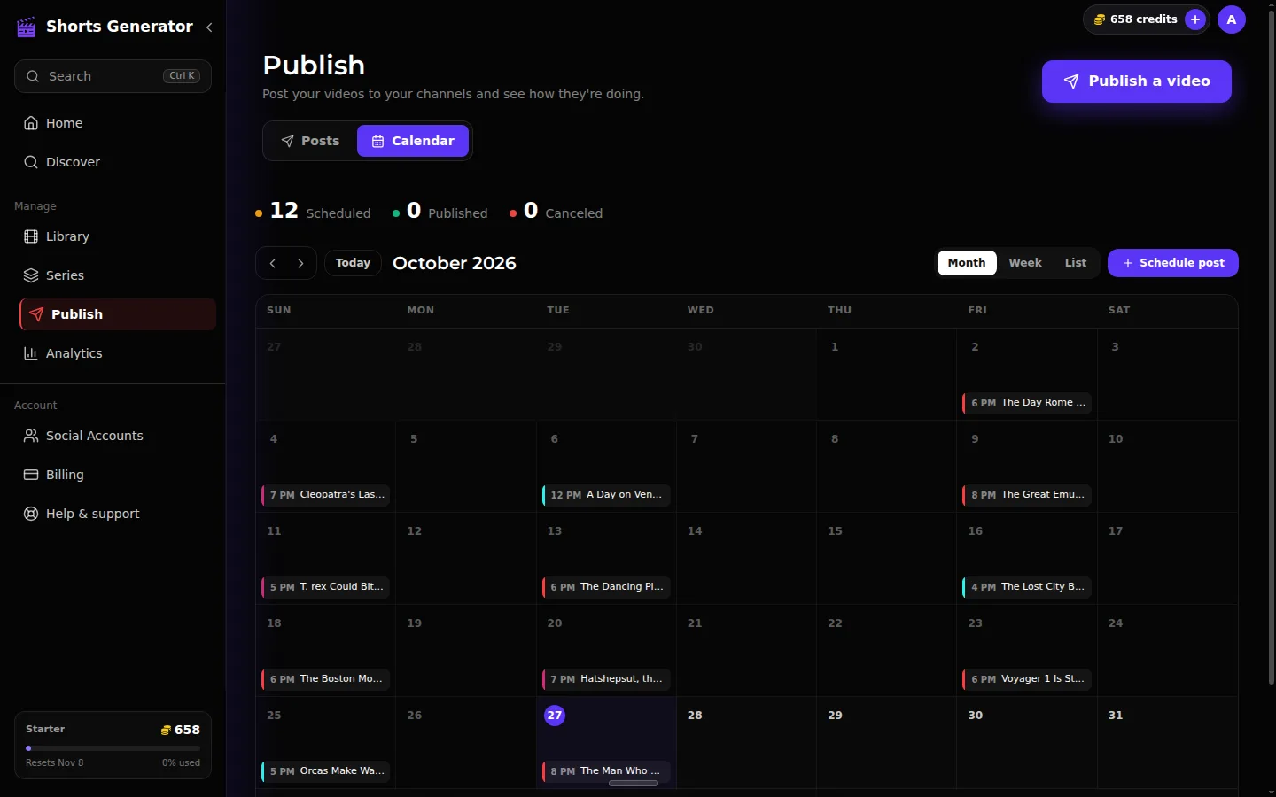Go to next month with right chevron
Viewport: 1276px width, 797px height.
[x=300, y=263]
